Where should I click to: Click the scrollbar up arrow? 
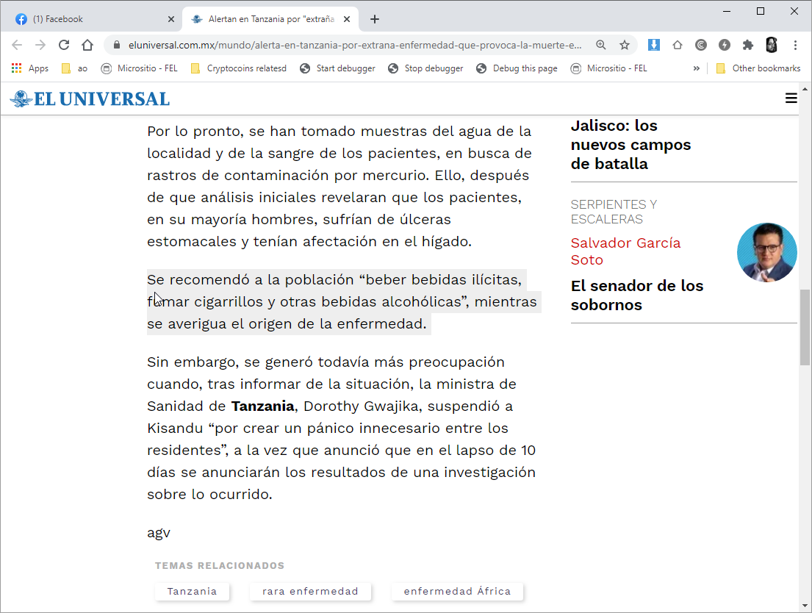point(805,89)
